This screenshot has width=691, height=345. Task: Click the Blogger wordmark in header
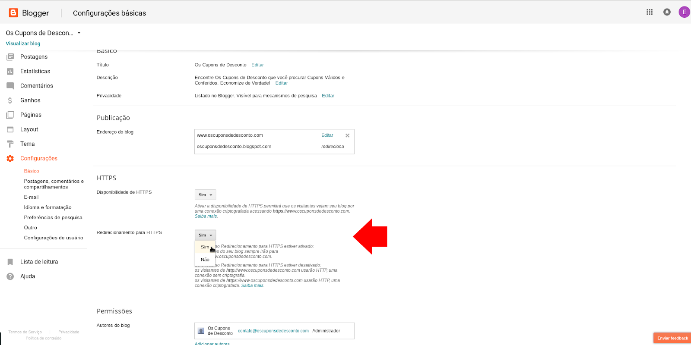[35, 13]
